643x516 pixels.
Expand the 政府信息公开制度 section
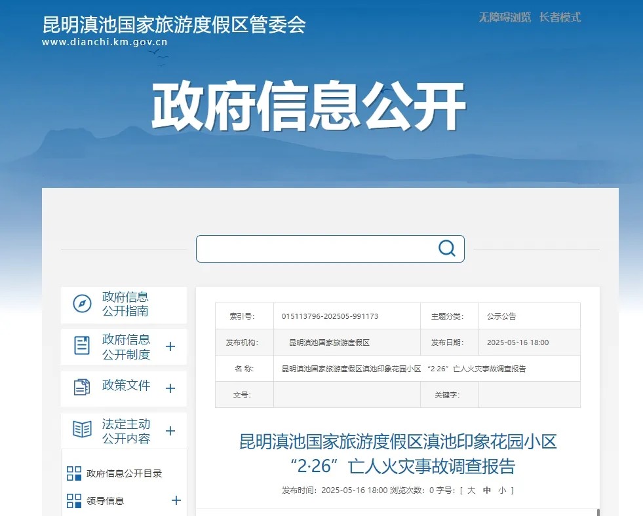coord(170,346)
